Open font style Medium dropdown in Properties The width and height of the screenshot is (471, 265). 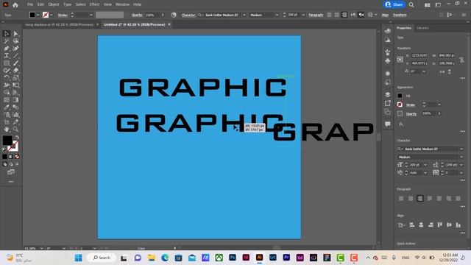pos(461,157)
